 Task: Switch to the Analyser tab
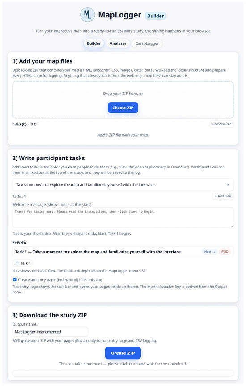point(118,43)
